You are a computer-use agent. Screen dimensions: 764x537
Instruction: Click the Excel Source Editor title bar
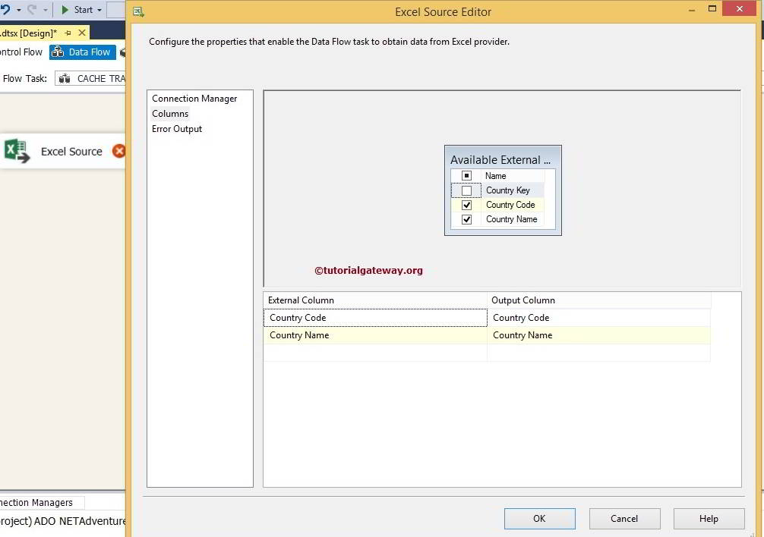click(443, 11)
